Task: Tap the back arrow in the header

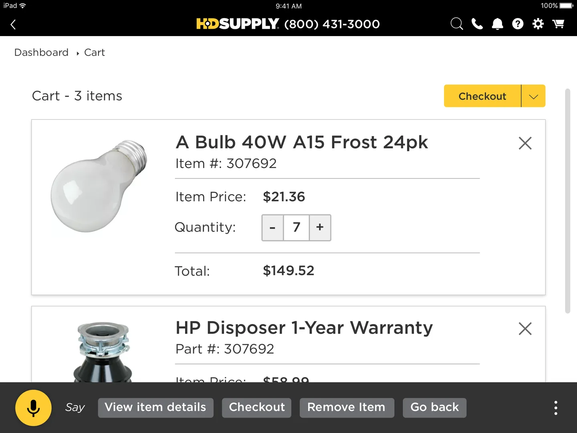Action: tap(13, 24)
